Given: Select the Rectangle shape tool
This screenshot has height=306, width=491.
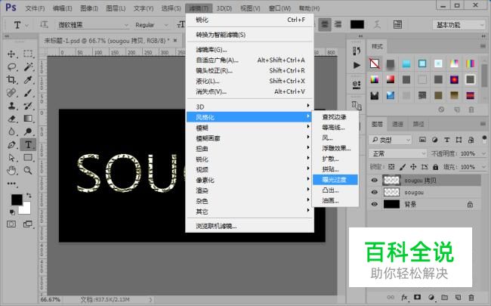Looking at the screenshot, I should (28, 158).
